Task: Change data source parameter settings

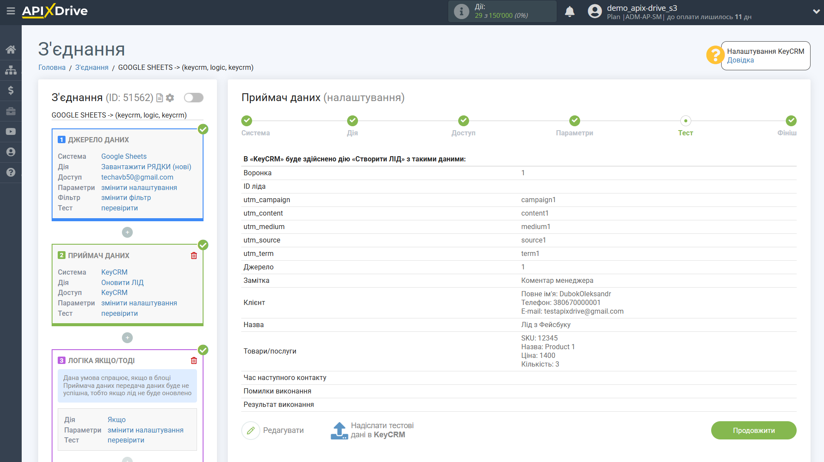Action: 139,187
